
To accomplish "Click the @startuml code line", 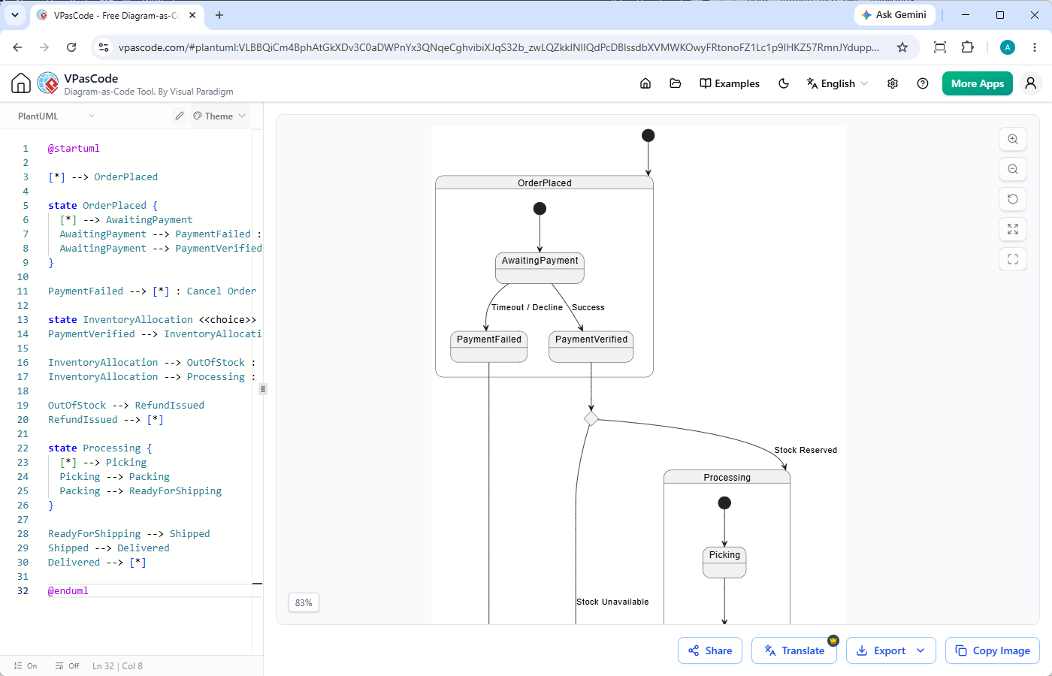I will click(74, 148).
